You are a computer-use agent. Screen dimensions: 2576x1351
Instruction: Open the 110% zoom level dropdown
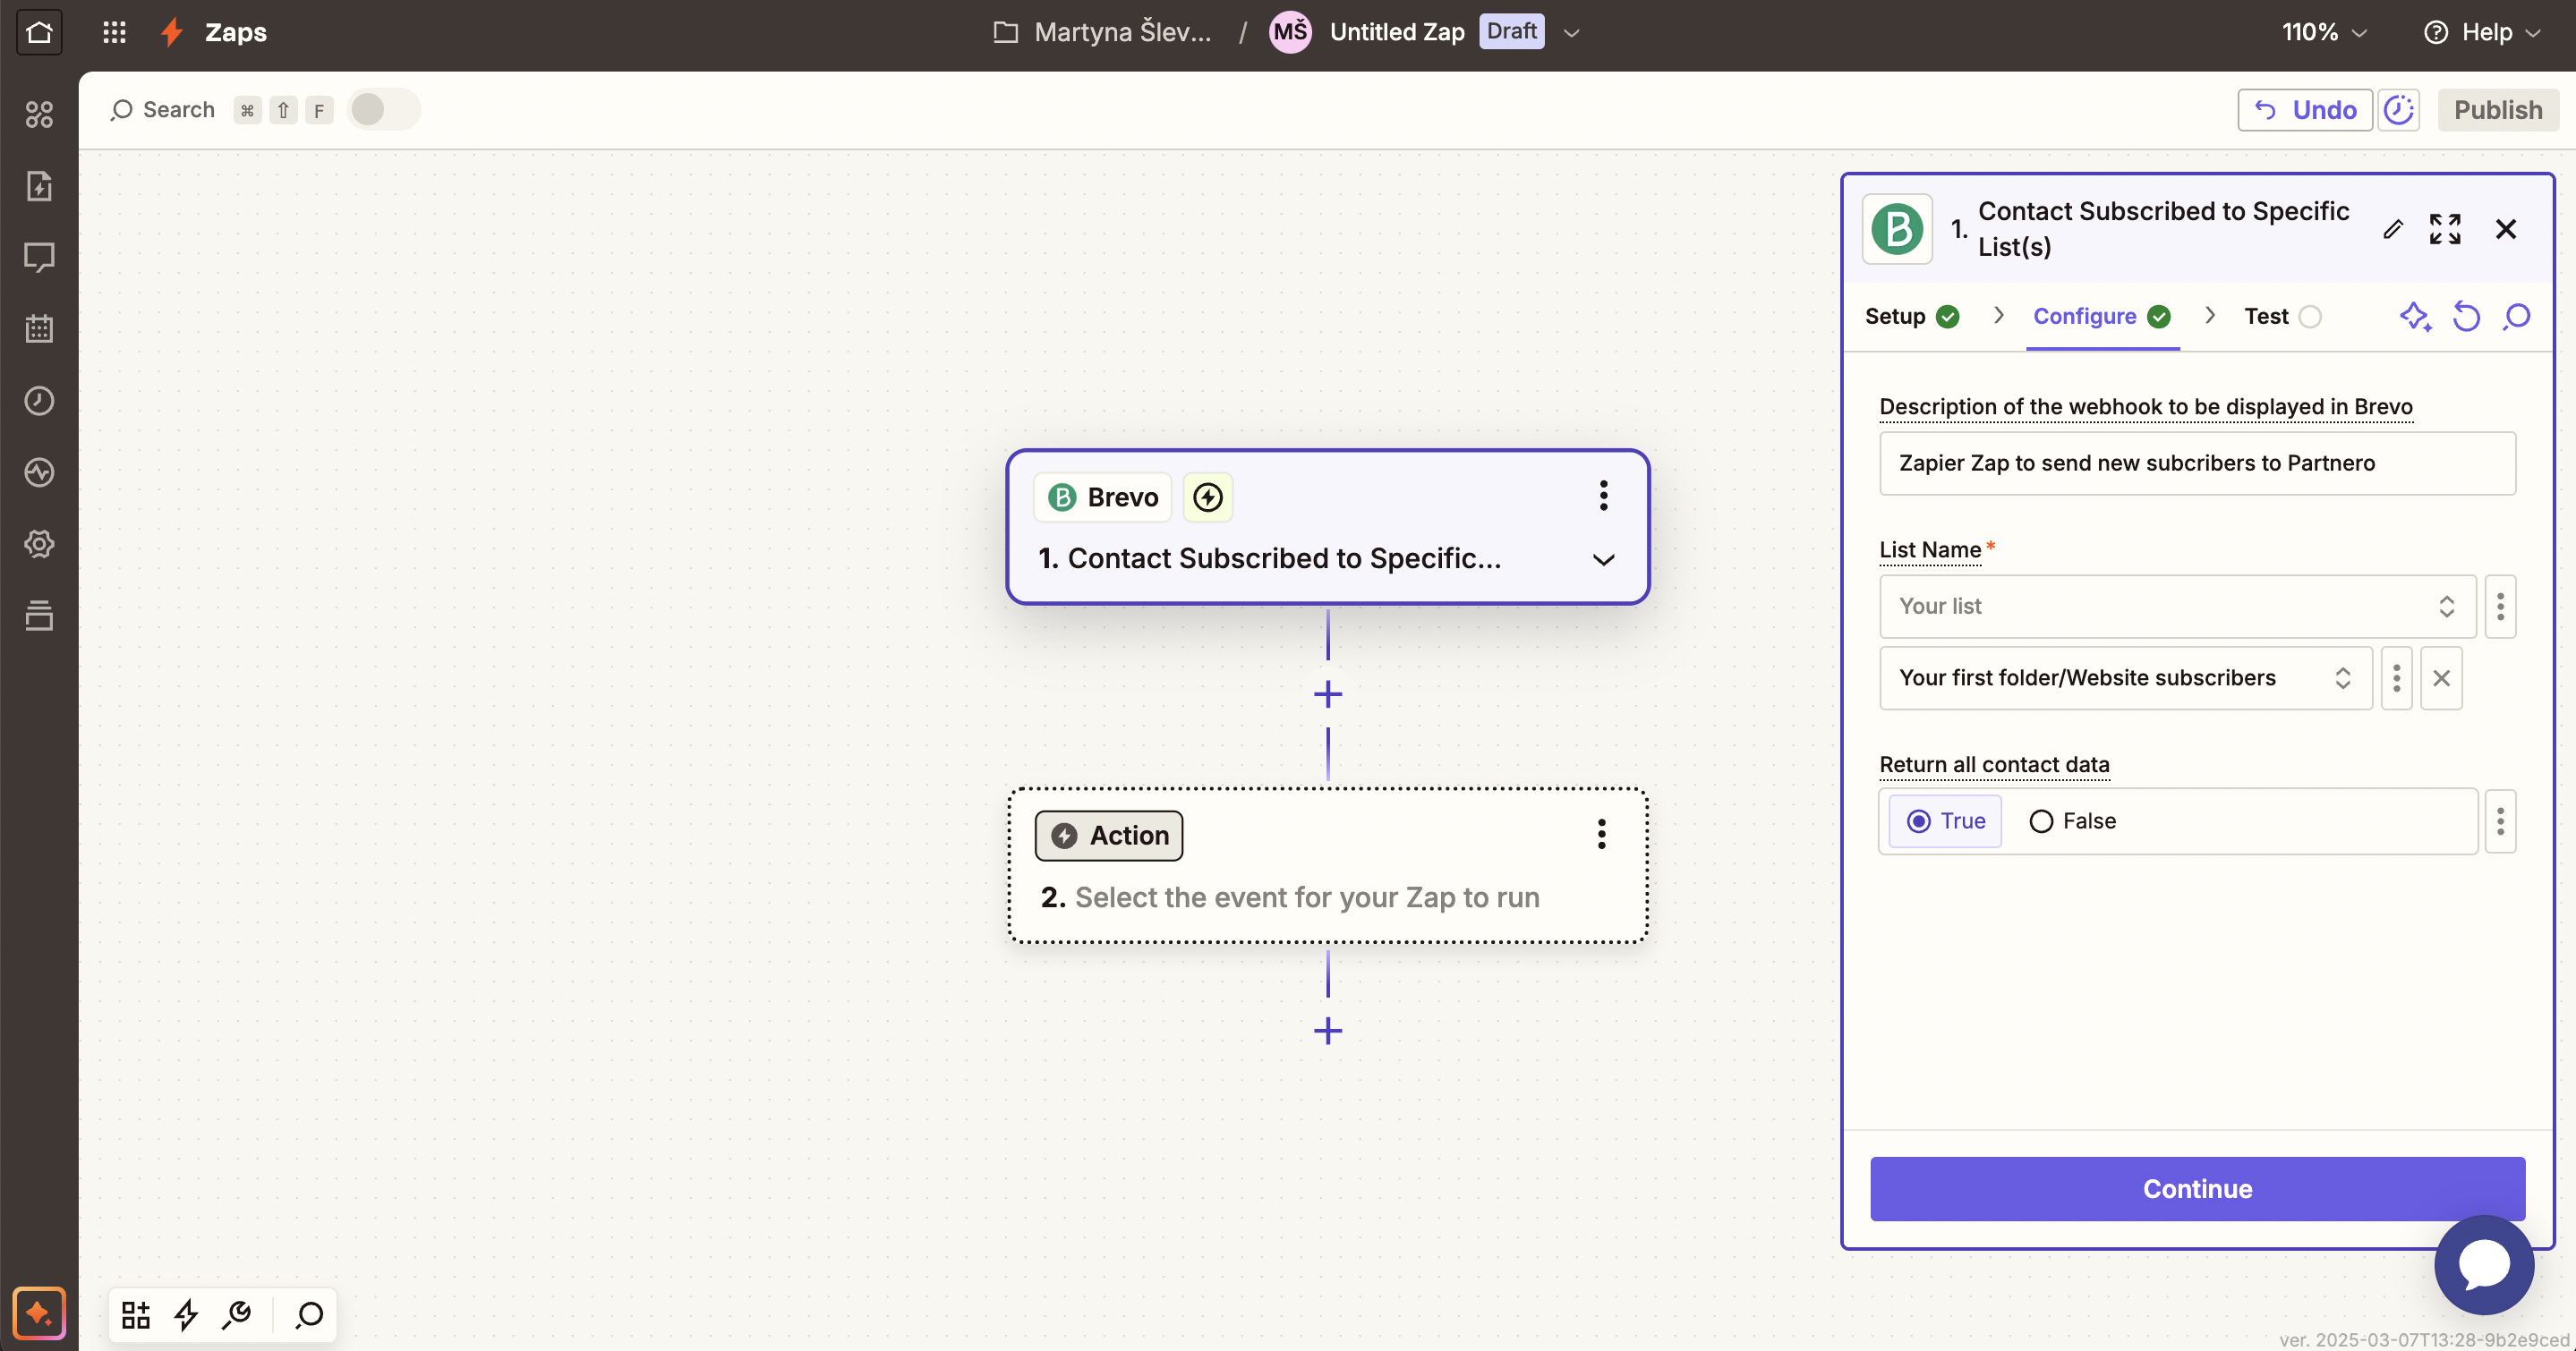tap(2323, 32)
